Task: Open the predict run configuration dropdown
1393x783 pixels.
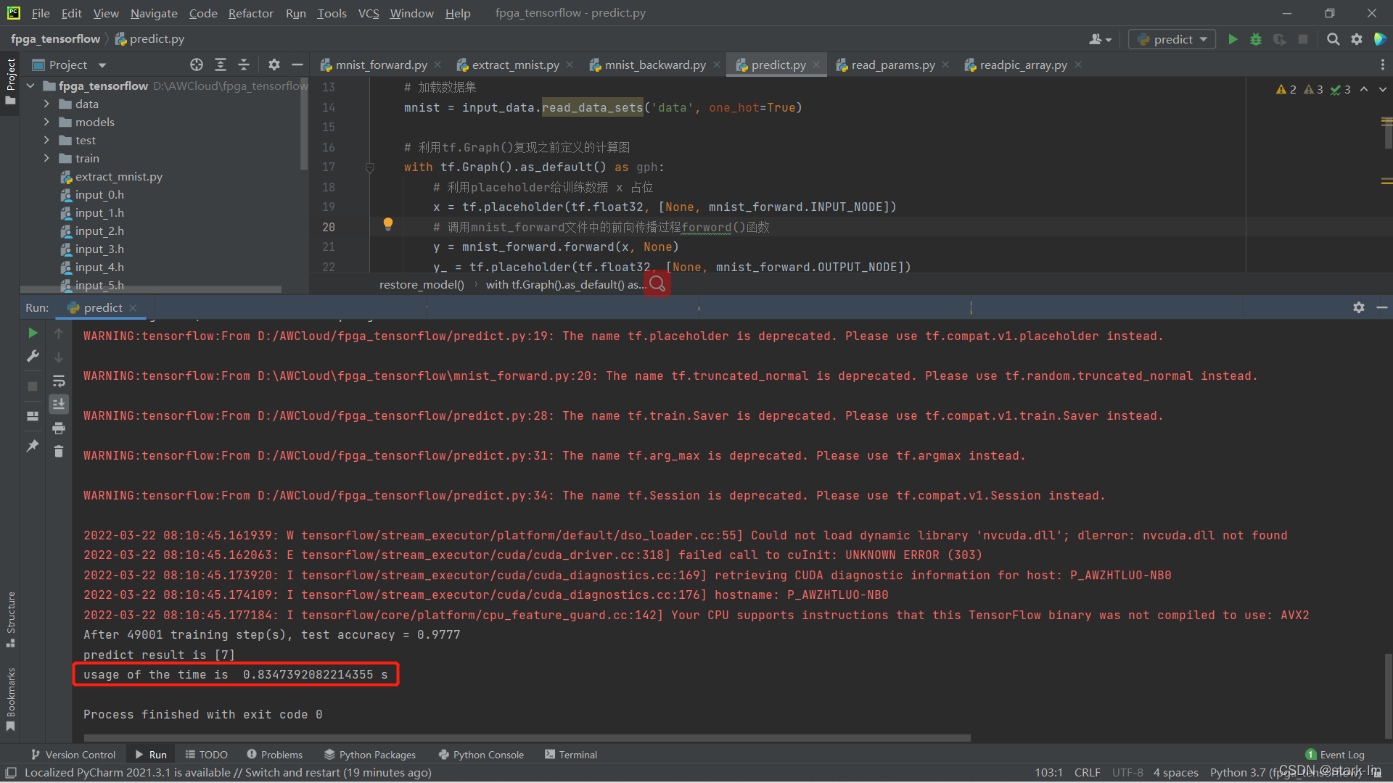Action: tap(1172, 39)
